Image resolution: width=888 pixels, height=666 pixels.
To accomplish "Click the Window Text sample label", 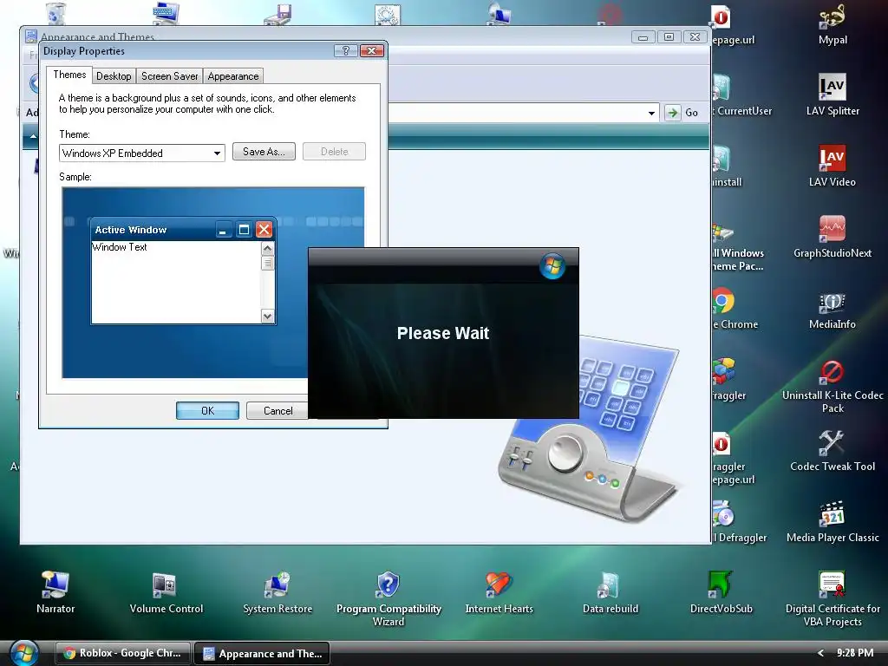I will point(120,247).
